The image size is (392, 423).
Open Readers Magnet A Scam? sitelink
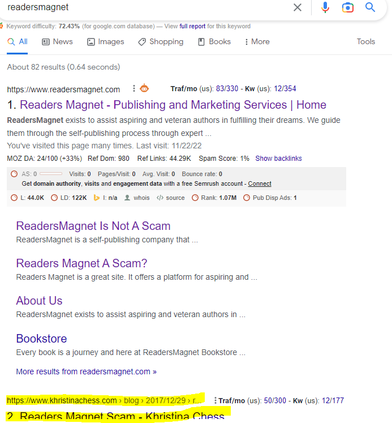[x=81, y=263]
